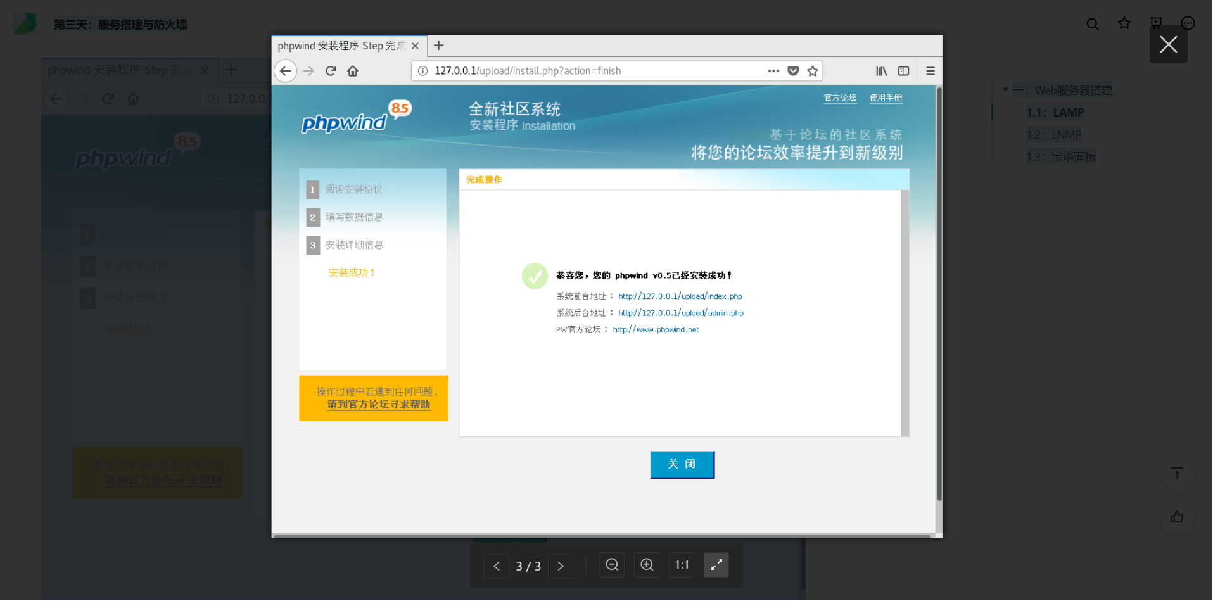Click the 完成操作 panel heading
Viewport: 1213px width, 601px height.
click(x=484, y=180)
